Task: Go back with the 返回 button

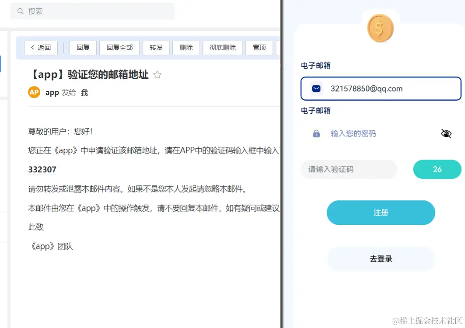Action: (41, 47)
